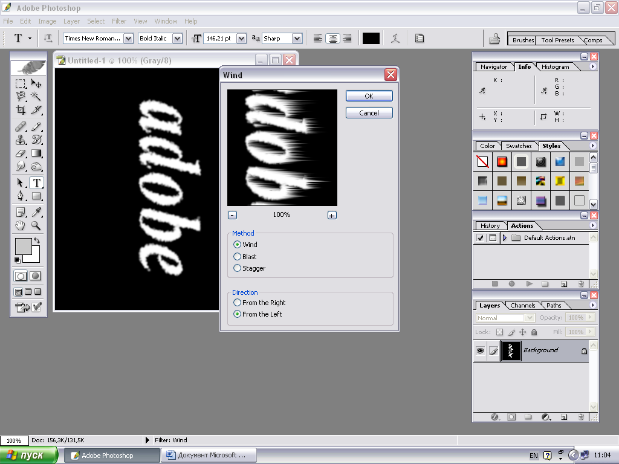Expand the Default Actions.atn folder
The image size is (619, 464).
[x=505, y=238]
